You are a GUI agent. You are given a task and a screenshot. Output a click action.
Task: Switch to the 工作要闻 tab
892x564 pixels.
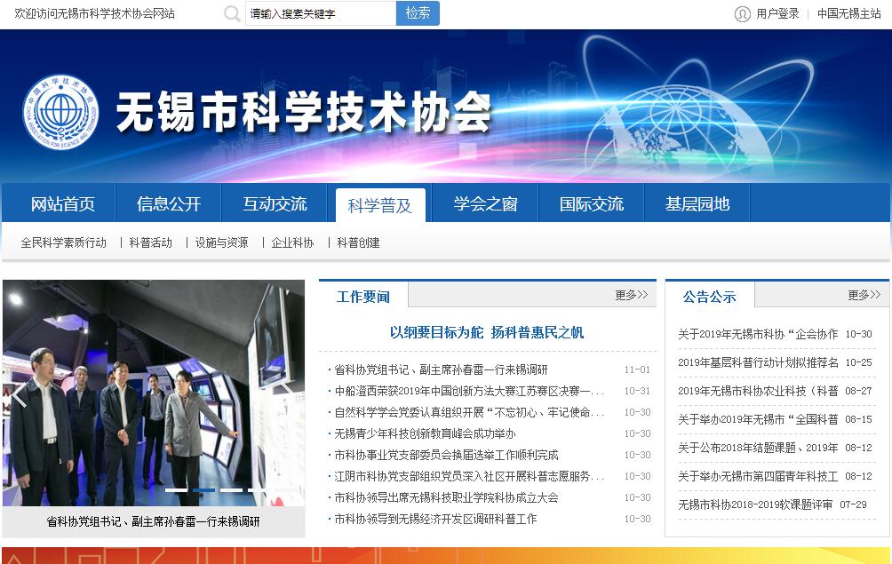point(363,297)
